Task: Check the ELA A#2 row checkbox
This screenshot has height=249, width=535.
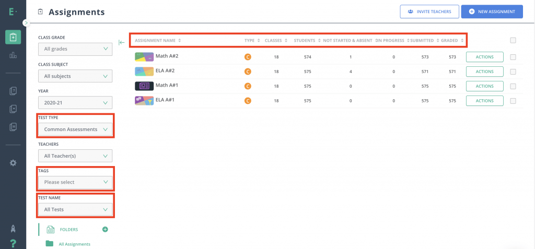Action: click(x=513, y=72)
